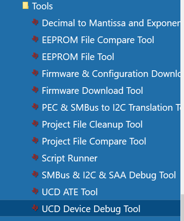Open Firmware Download Tool entry
Screen dimensions: 184x221
[92, 91]
